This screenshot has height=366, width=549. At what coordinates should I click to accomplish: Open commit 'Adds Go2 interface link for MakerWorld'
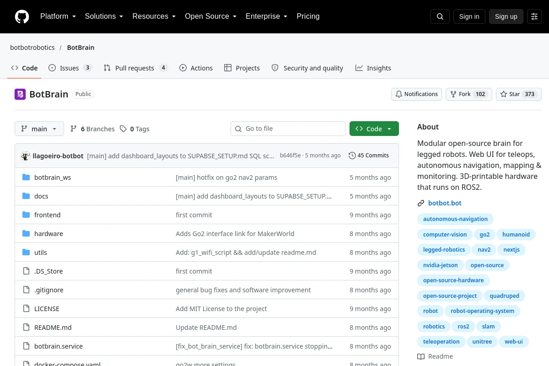point(235,234)
